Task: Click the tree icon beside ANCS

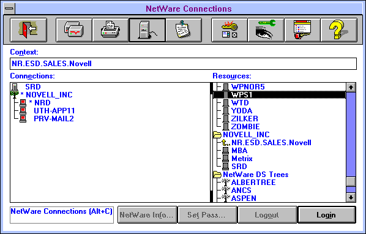Action: (x=226, y=191)
